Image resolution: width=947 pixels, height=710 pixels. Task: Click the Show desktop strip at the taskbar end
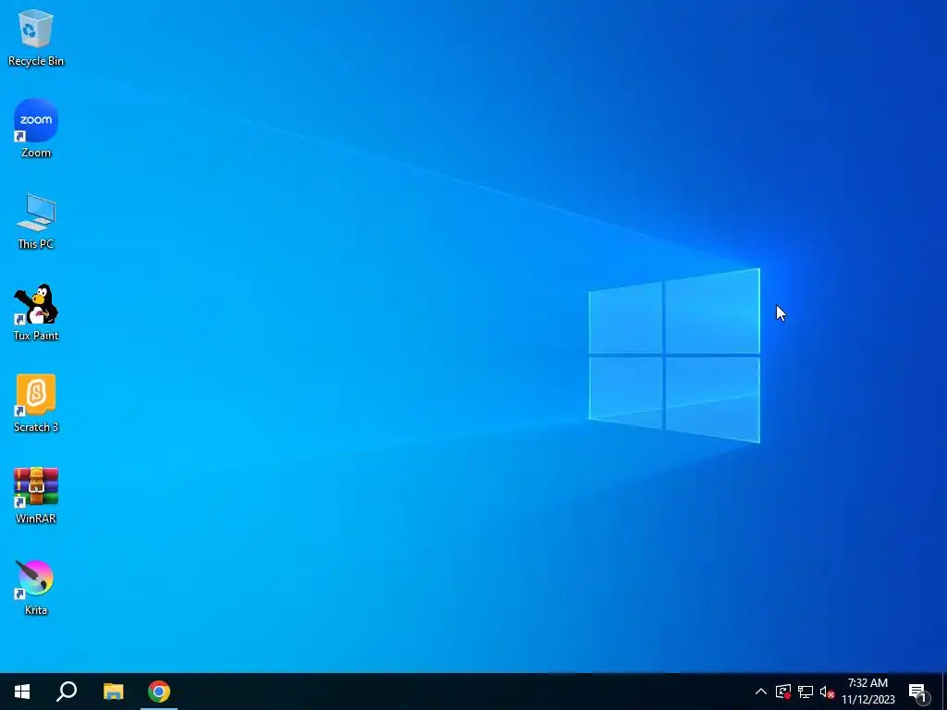pos(944,692)
